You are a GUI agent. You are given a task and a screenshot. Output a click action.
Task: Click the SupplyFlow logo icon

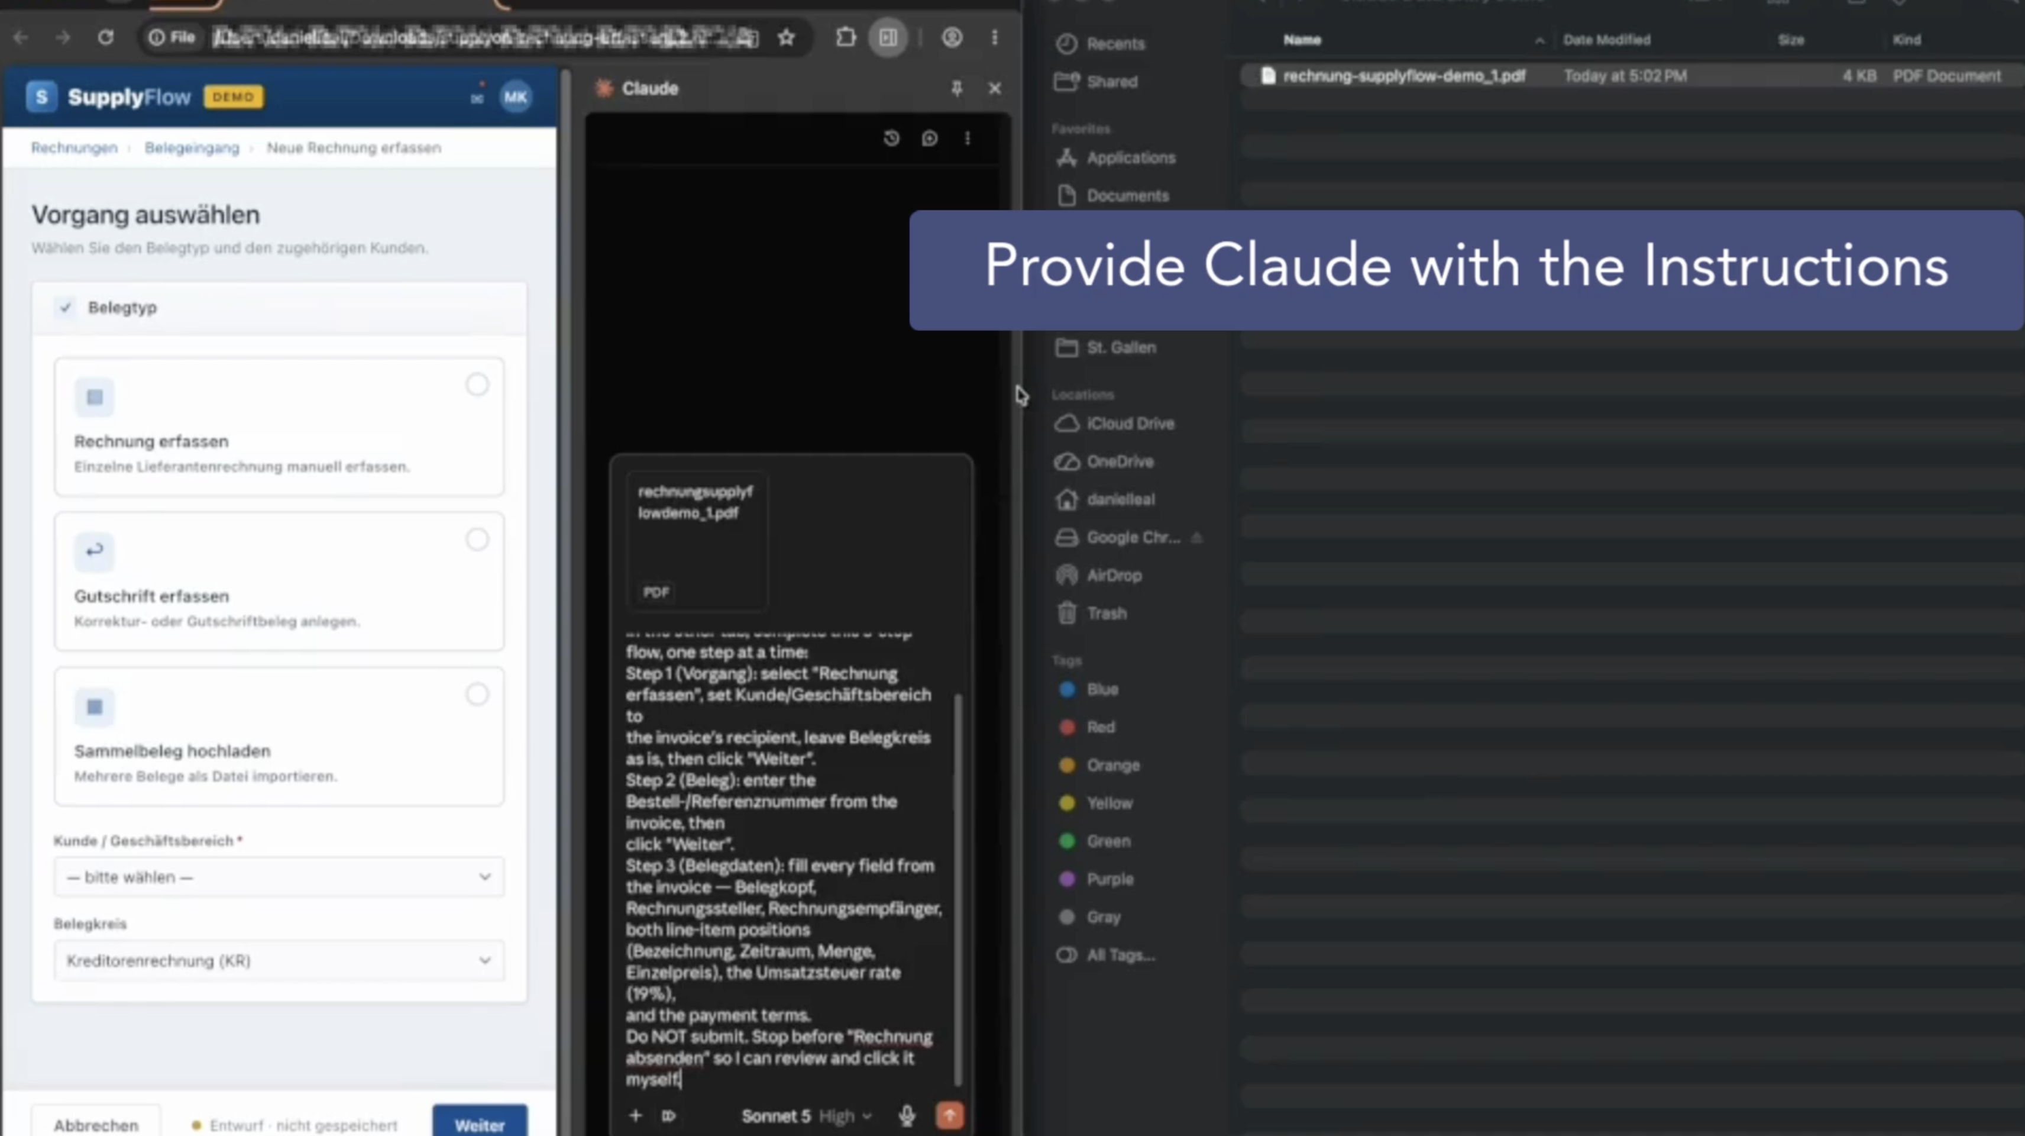pos(41,97)
